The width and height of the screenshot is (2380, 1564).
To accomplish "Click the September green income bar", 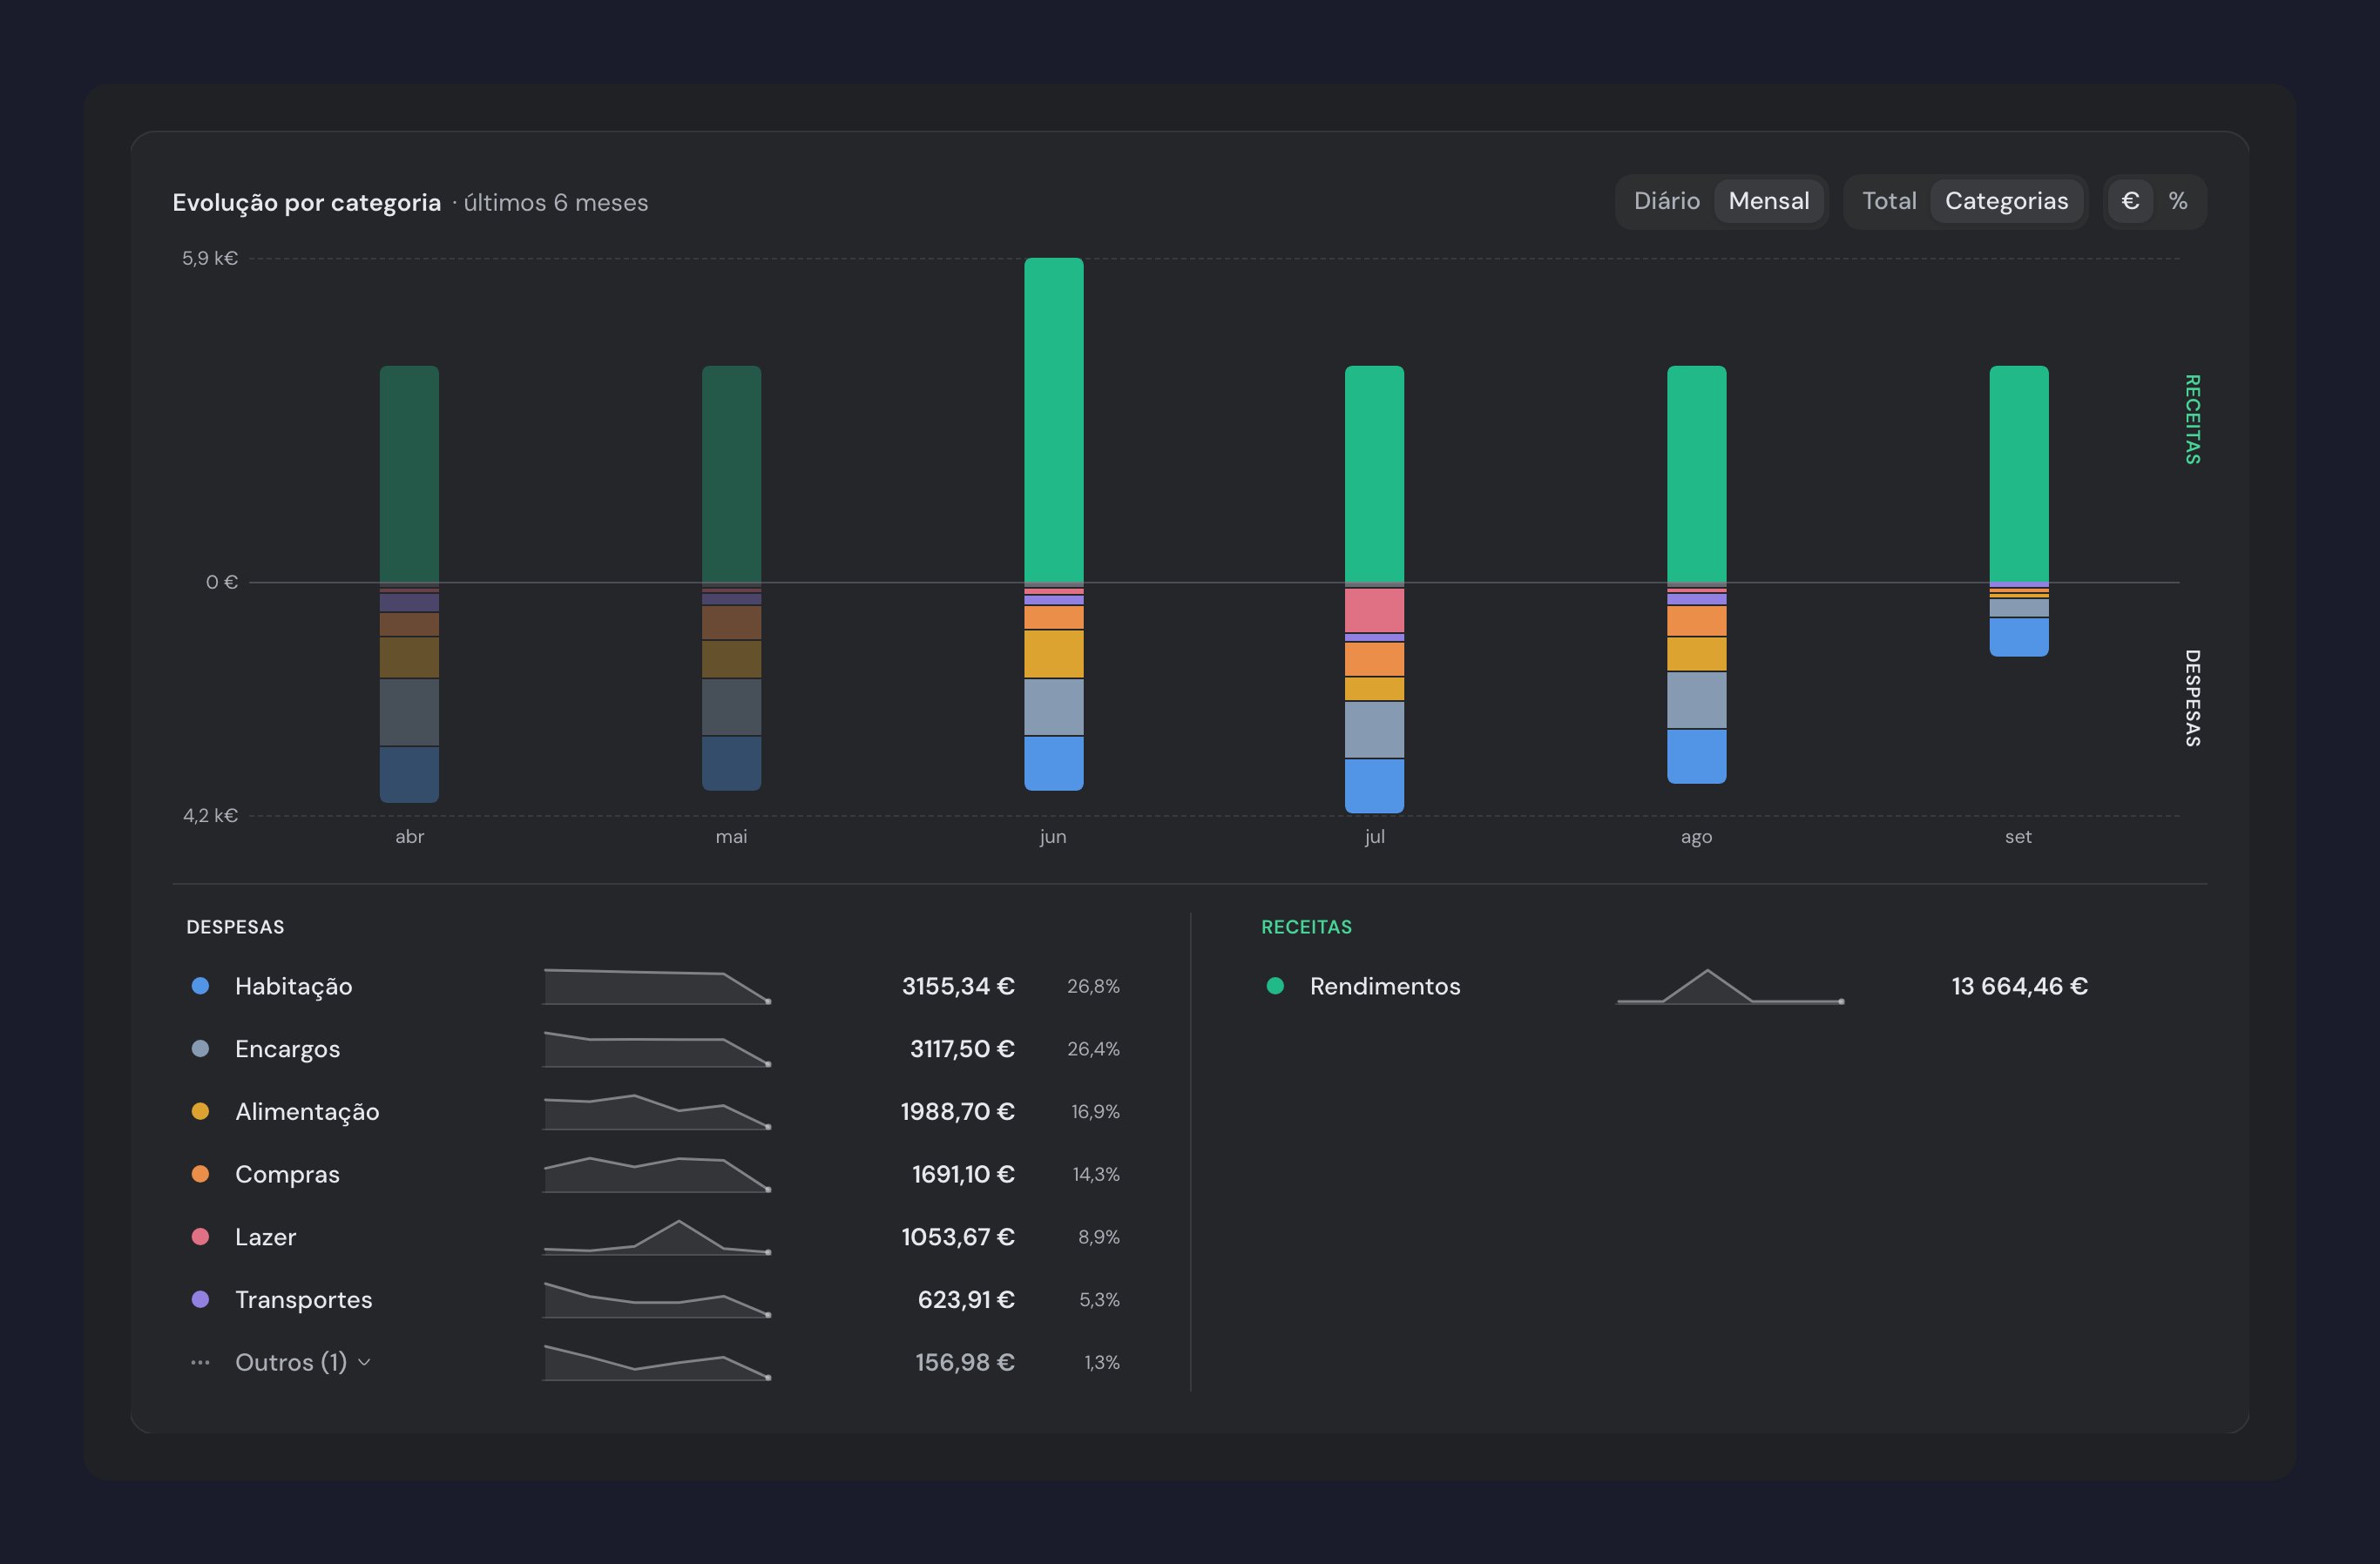I will [2018, 474].
